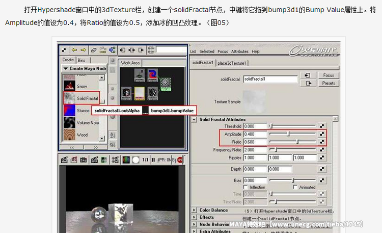Open the Focus menu in Attribute Editor
Viewport: 382px width, 233px height.
pyautogui.click(x=223, y=51)
